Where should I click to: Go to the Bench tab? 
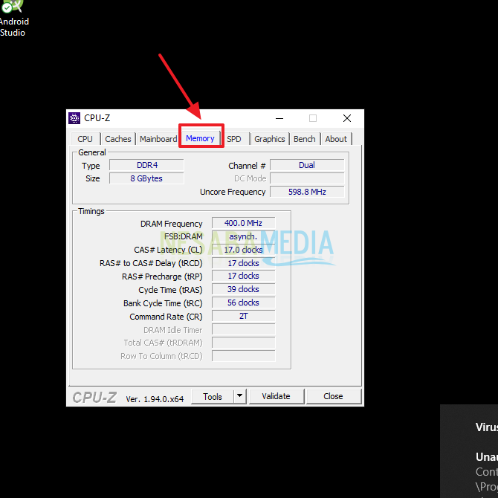tap(304, 139)
